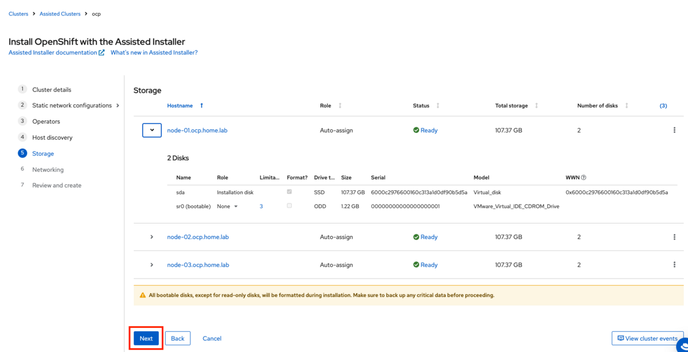
Task: Click the 1.22 GB size cell
Action: (x=350, y=206)
